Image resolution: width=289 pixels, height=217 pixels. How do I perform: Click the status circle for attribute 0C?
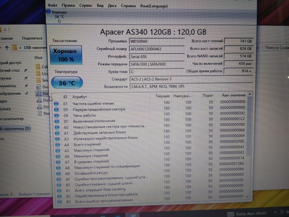click(57, 122)
